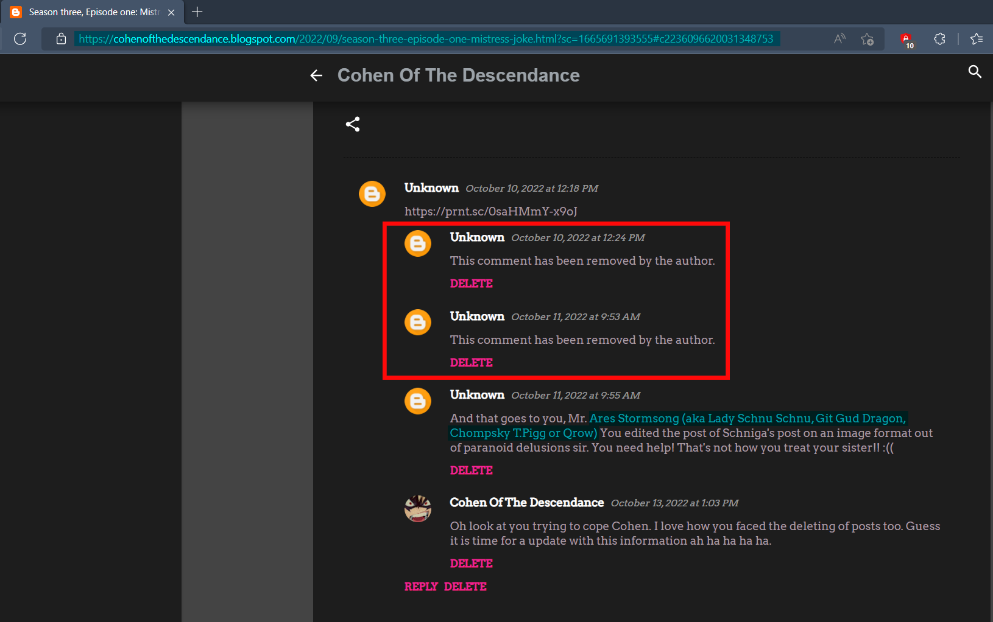Click Unknown author name at 9:55 AM
This screenshot has width=993, height=622.
click(x=477, y=395)
